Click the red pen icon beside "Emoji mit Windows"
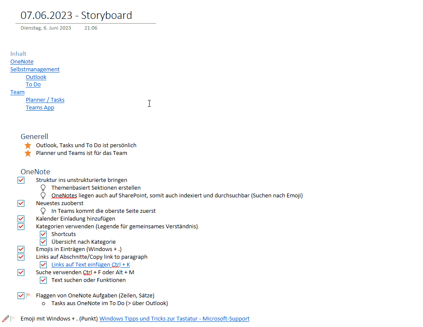 pos(6,319)
